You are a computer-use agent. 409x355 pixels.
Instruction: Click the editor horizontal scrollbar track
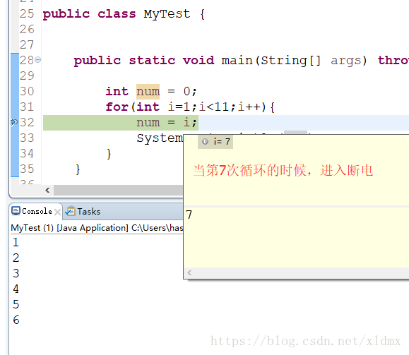(118, 191)
